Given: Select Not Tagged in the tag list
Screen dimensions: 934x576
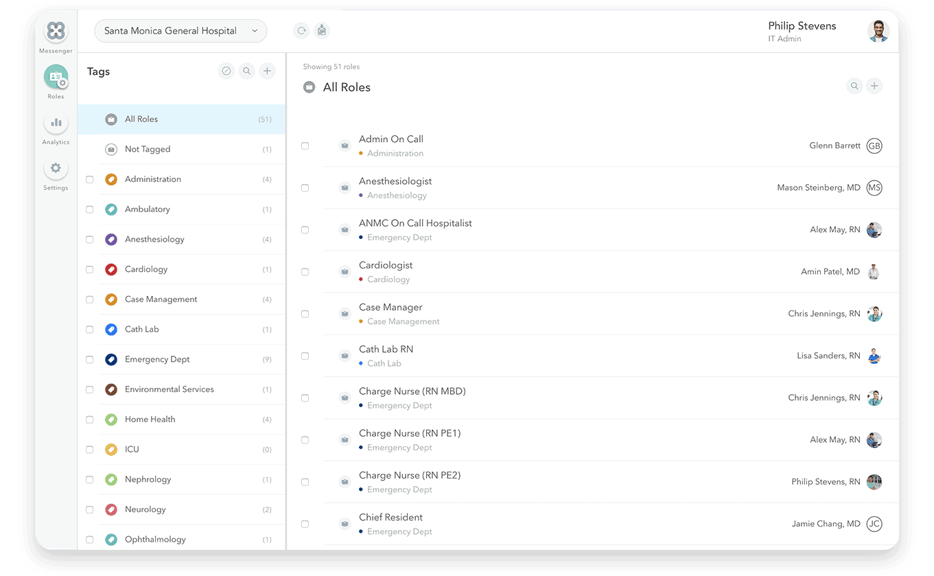Looking at the screenshot, I should 181,149.
